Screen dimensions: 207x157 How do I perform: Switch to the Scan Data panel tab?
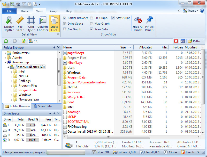[43, 106]
